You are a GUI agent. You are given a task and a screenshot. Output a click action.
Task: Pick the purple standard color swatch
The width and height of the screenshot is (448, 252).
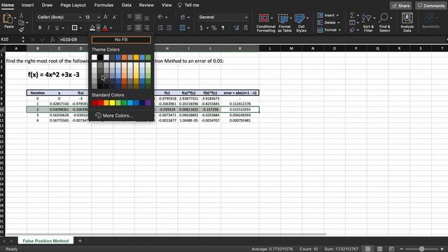point(148,103)
